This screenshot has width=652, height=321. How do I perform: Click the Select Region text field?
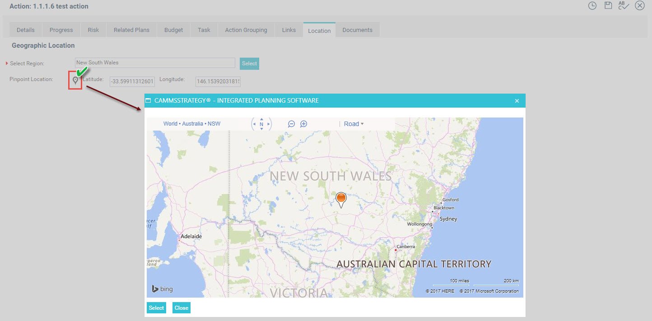click(x=155, y=63)
